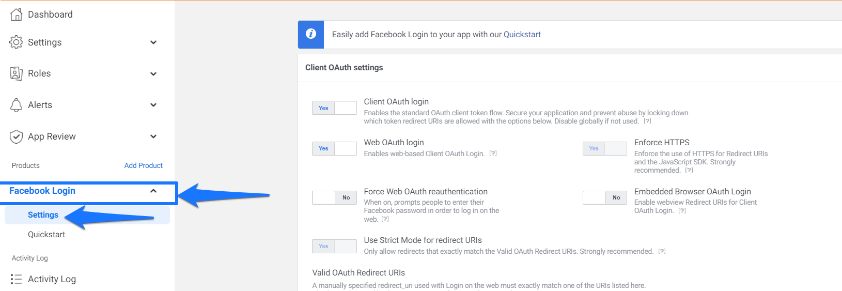Expand the Roles menu chevron
Screen dimensions: 842x291
(x=153, y=74)
